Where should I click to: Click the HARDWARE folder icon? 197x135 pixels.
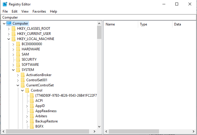18,49
